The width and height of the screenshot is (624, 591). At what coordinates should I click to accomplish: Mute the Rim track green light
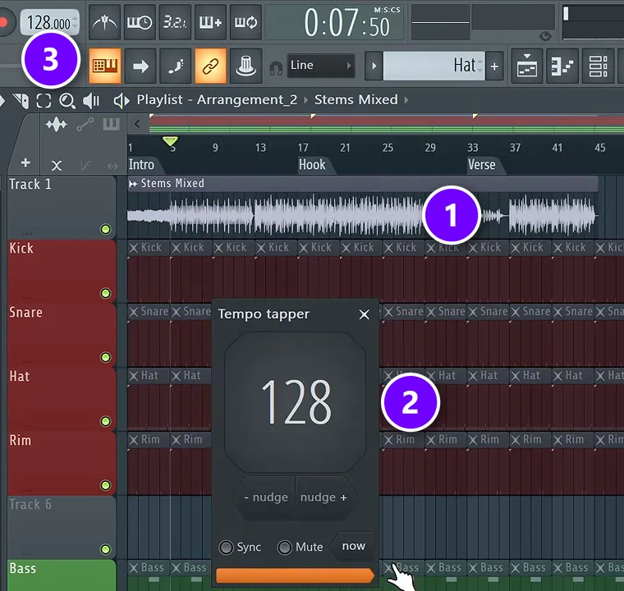(x=105, y=485)
